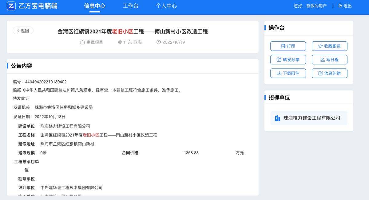Click the printer icon in 打印
The width and height of the screenshot is (369, 200).
283,46
